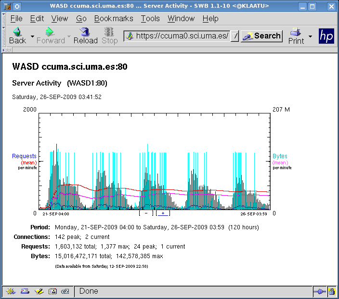Open the Window menu

pyautogui.click(x=181, y=19)
